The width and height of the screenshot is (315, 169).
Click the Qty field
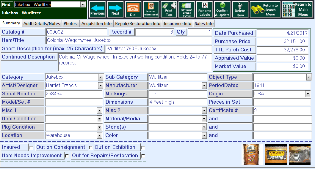200,32
